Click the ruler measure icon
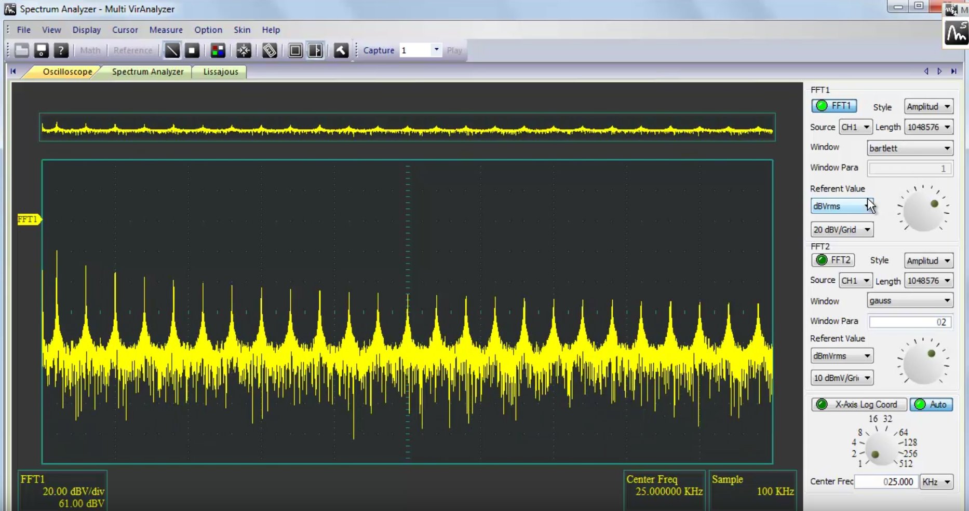The width and height of the screenshot is (969, 511). (270, 50)
